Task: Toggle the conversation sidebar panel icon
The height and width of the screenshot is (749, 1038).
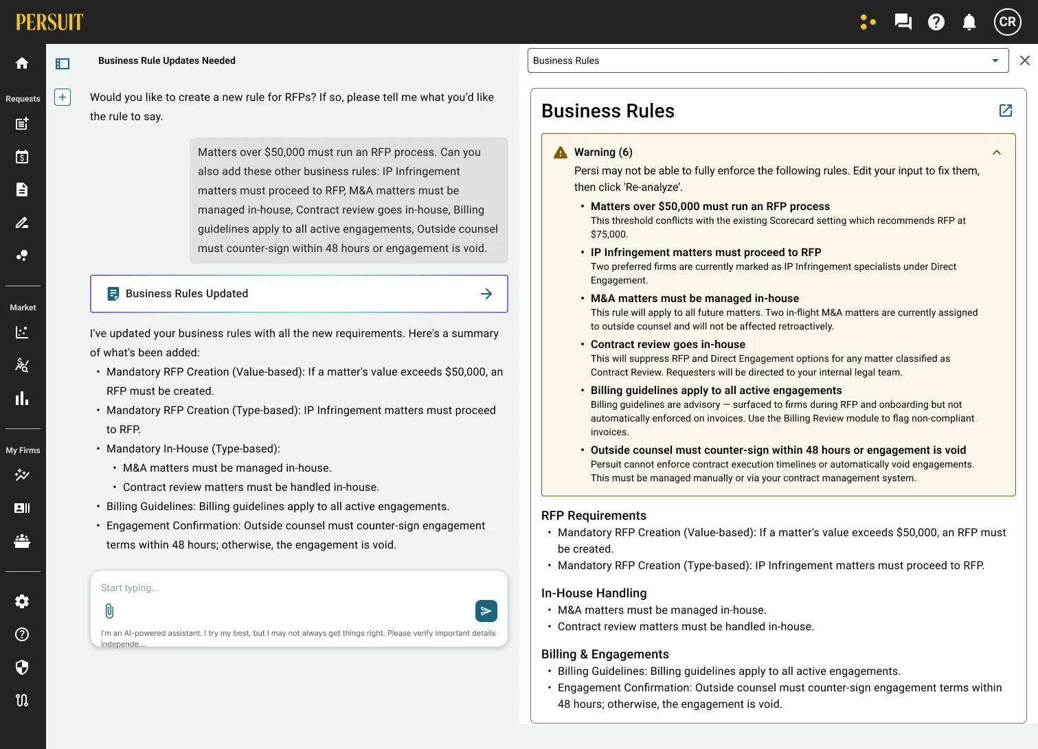Action: [63, 64]
